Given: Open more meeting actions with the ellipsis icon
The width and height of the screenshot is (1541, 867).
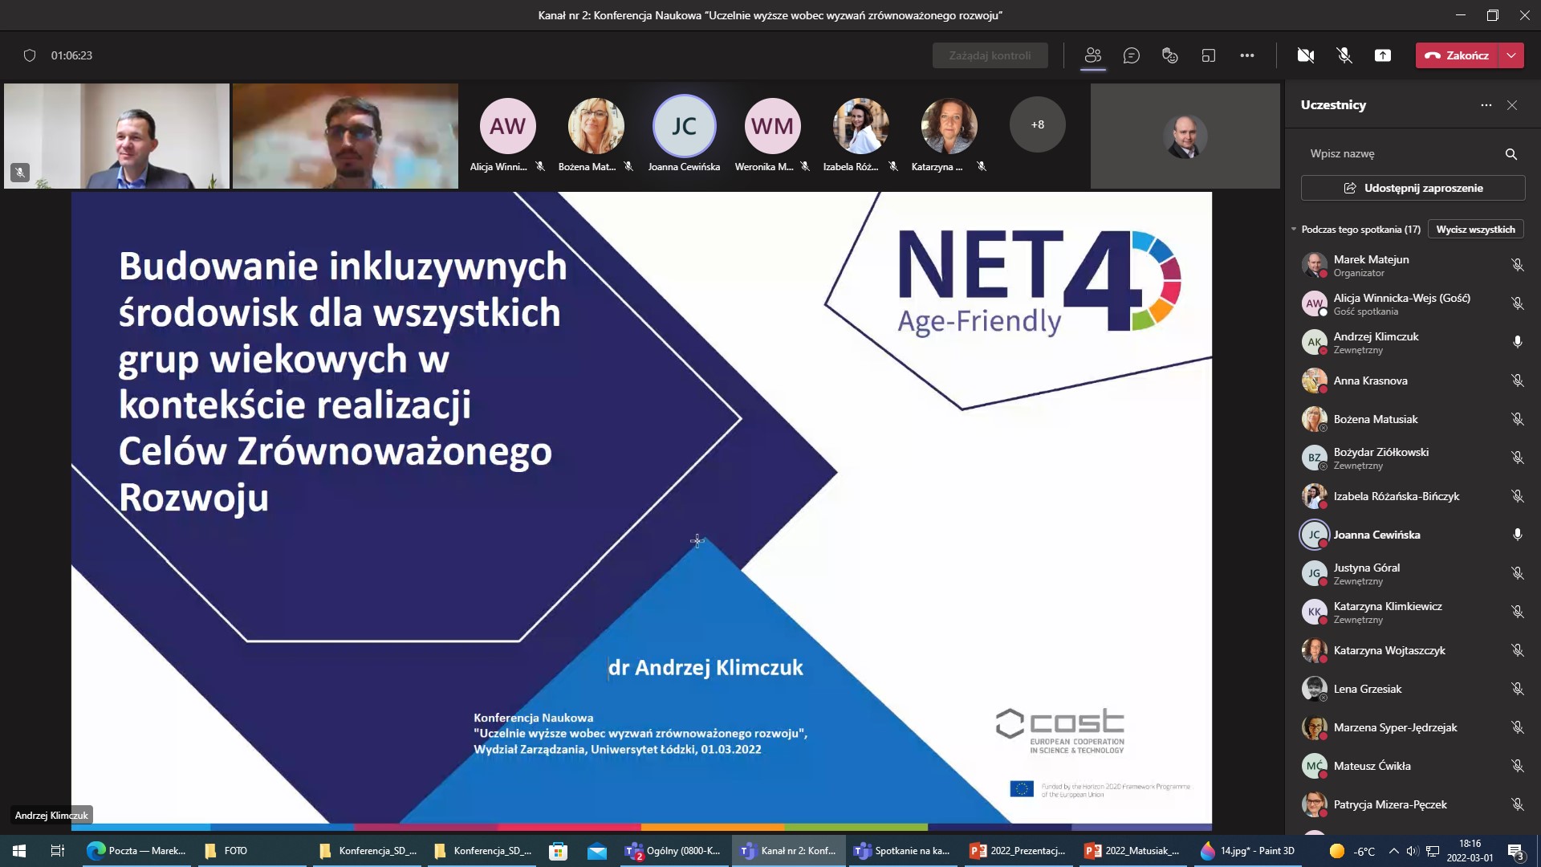Looking at the screenshot, I should pos(1247,55).
